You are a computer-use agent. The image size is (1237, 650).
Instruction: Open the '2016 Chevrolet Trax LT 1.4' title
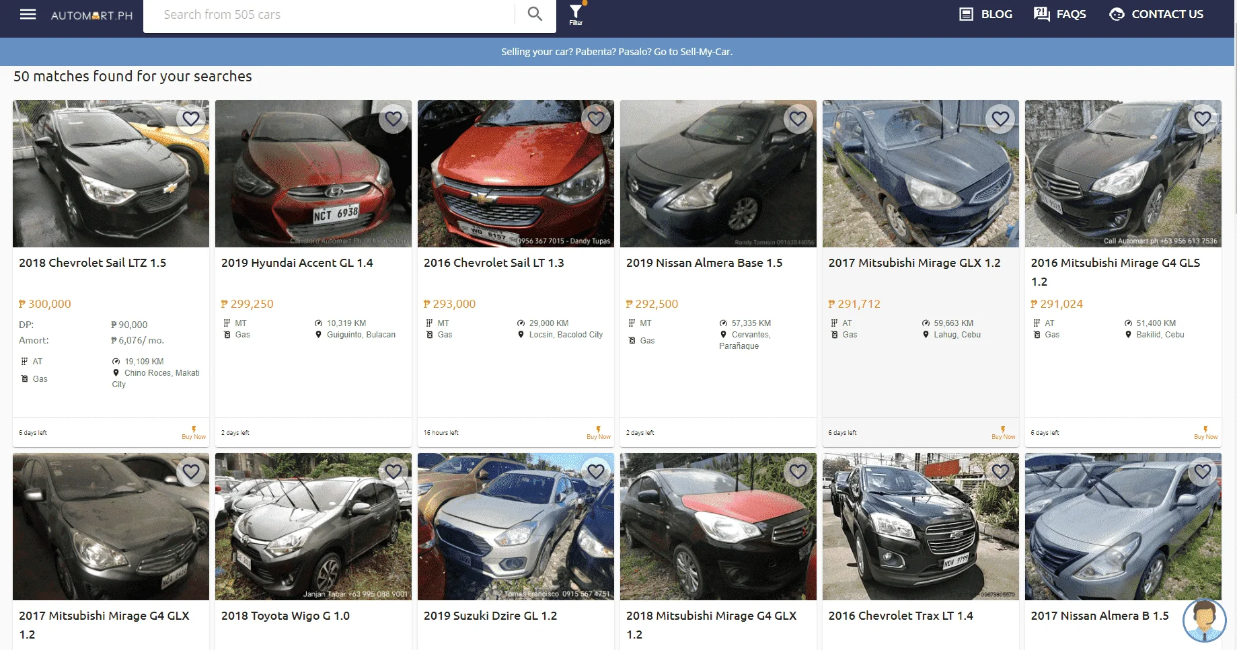pos(901,616)
